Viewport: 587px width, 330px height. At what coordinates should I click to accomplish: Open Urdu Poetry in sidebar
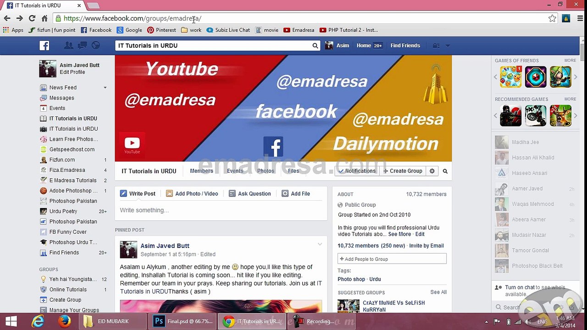point(63,211)
